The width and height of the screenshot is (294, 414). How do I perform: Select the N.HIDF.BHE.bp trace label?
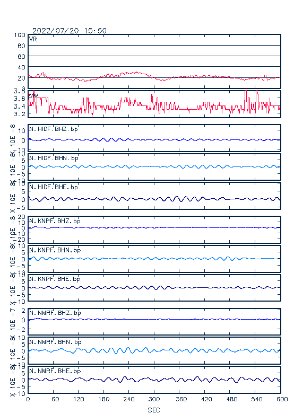click(x=54, y=187)
